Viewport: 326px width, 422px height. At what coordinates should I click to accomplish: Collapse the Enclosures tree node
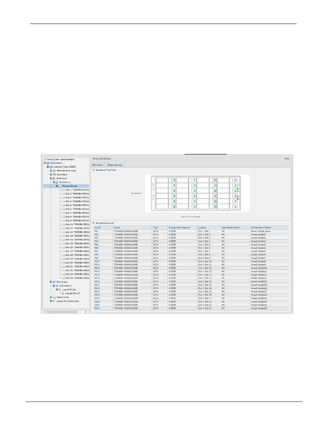(x=51, y=178)
